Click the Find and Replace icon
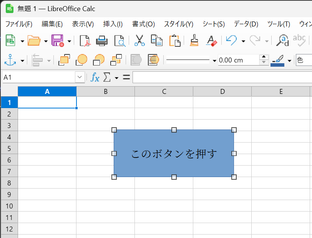 pyautogui.click(x=283, y=40)
